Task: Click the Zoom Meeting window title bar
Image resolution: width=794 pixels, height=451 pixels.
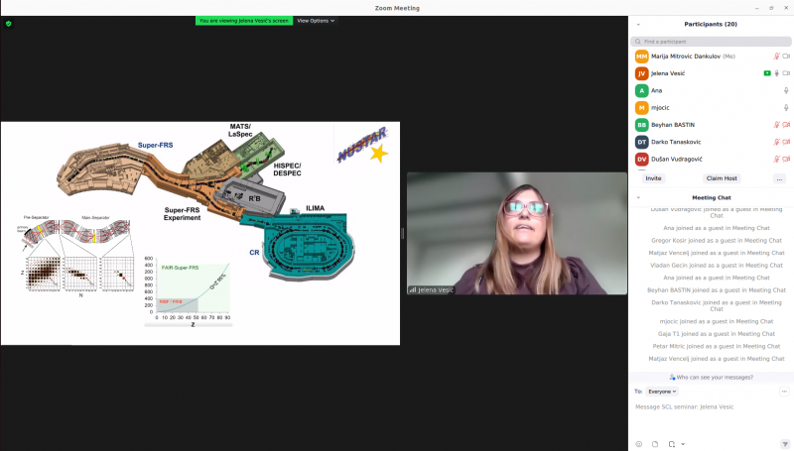Action: [x=397, y=8]
